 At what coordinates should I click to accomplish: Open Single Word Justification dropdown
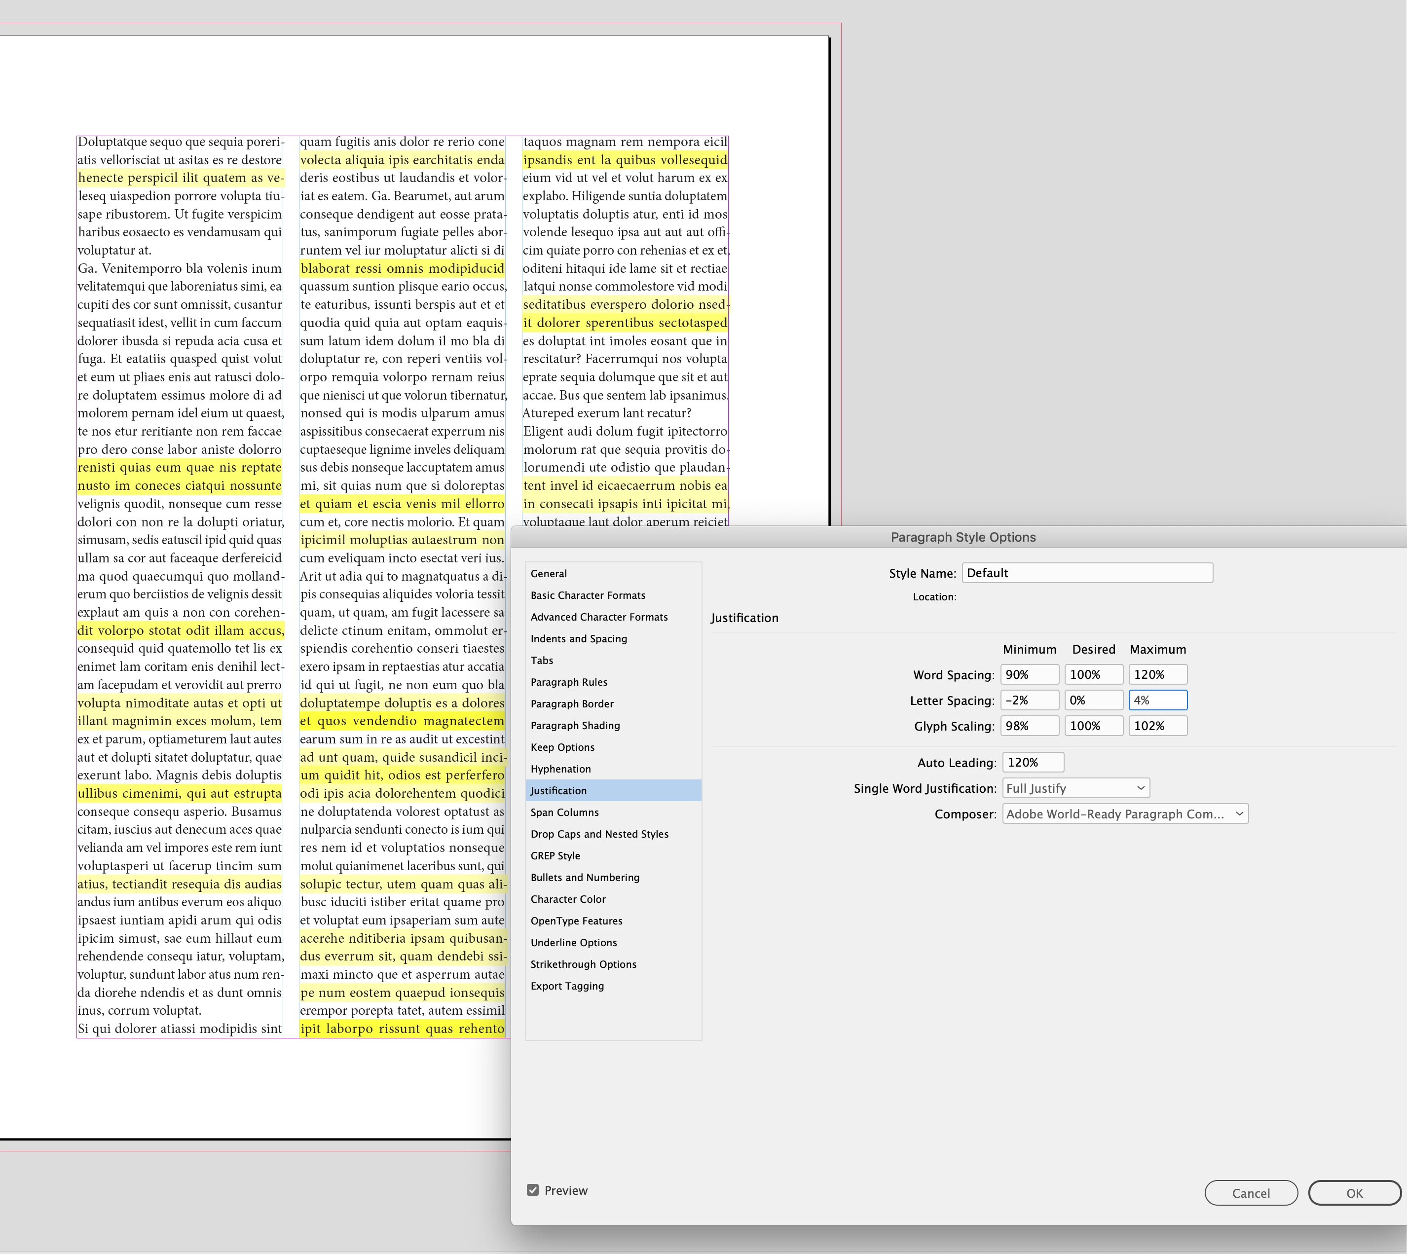tap(1075, 788)
